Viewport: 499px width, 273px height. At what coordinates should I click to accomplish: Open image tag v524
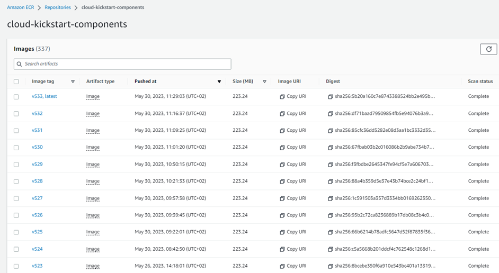37,249
